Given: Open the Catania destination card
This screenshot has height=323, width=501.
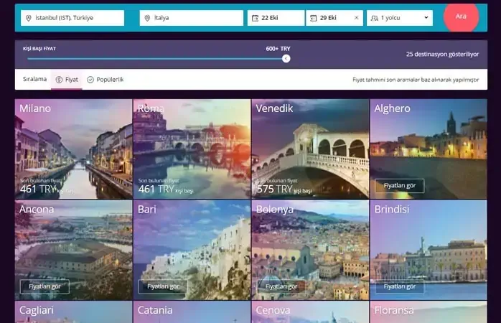Looking at the screenshot, I should point(192,312).
